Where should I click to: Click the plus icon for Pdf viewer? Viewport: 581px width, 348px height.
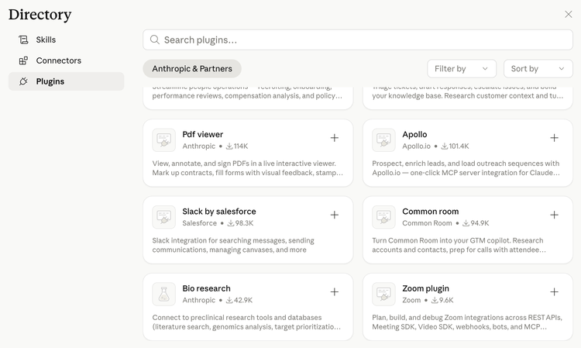335,138
